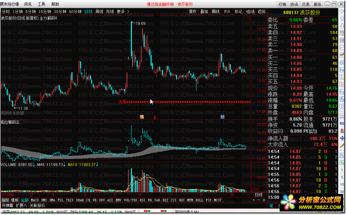Switch to the 周线 weekly period

coord(99,11)
